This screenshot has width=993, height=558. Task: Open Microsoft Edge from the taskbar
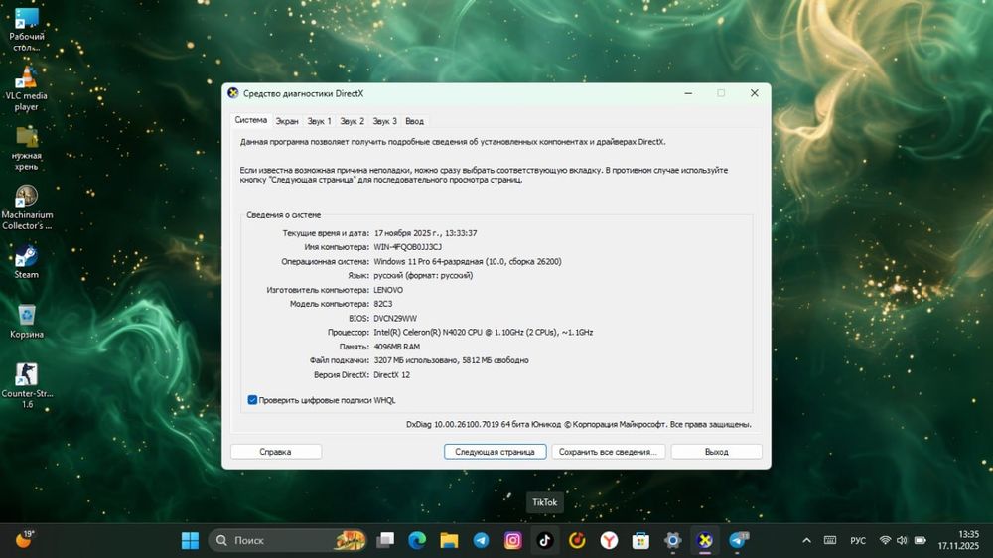tap(417, 540)
